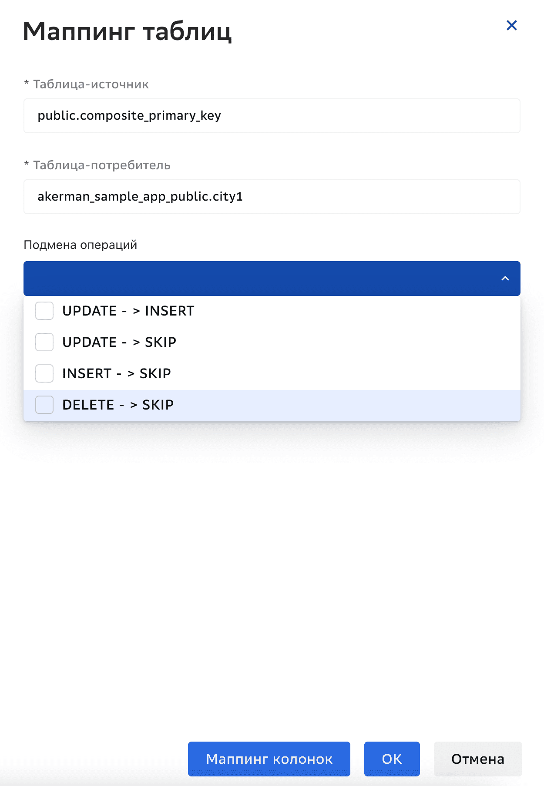Tick the checkbox beside UPDATE - > INSERT
The width and height of the screenshot is (544, 786).
pos(44,311)
